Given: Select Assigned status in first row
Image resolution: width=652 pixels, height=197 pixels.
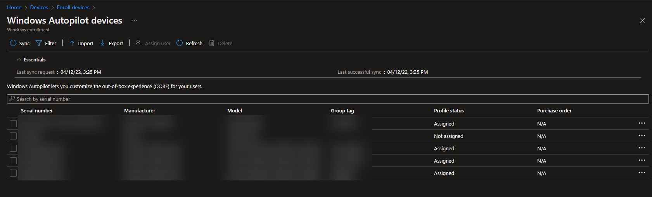Looking at the screenshot, I should click(x=444, y=124).
